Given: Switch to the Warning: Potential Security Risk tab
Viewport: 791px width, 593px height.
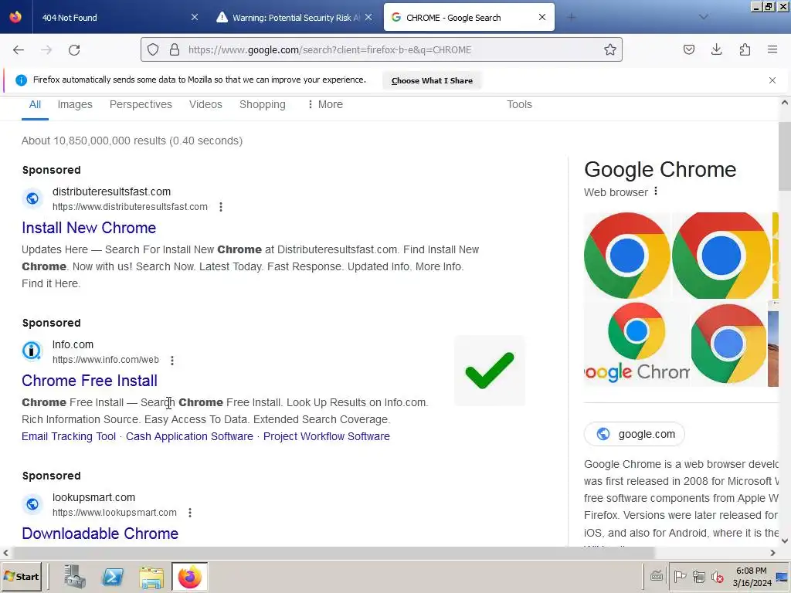Looking at the screenshot, I should tap(291, 18).
